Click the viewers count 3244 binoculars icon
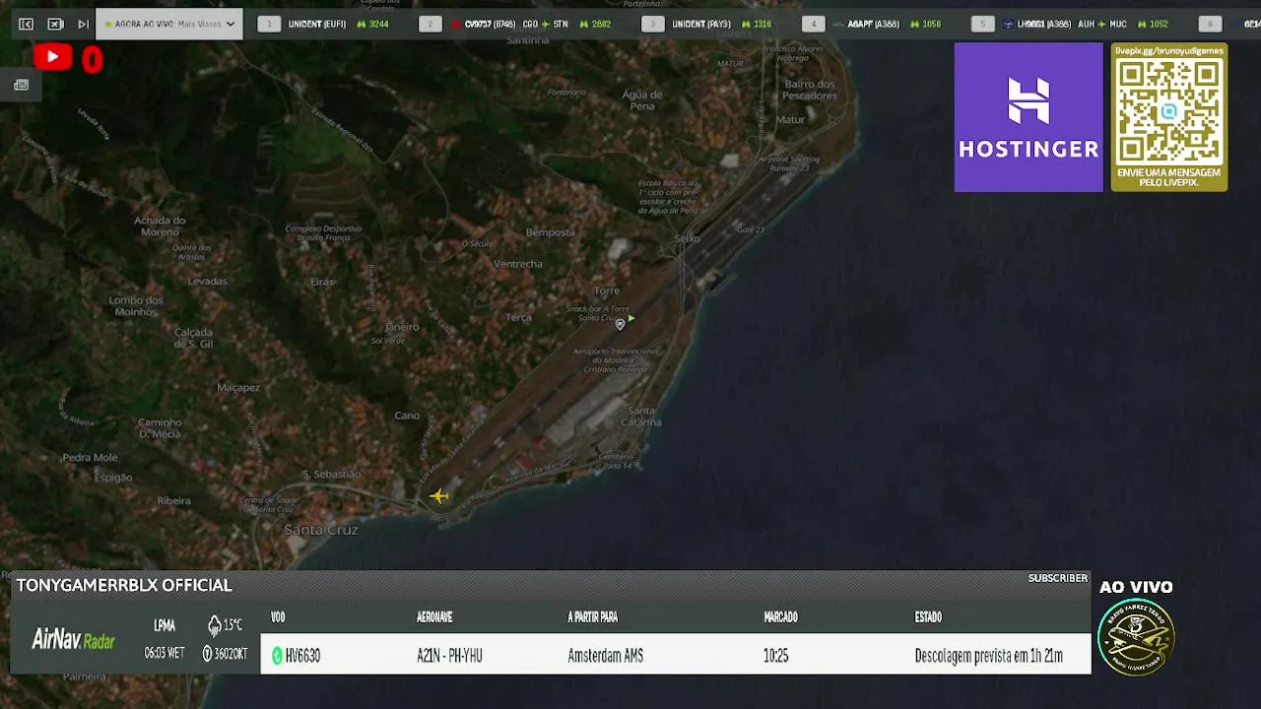This screenshot has height=709, width=1261. click(x=362, y=24)
